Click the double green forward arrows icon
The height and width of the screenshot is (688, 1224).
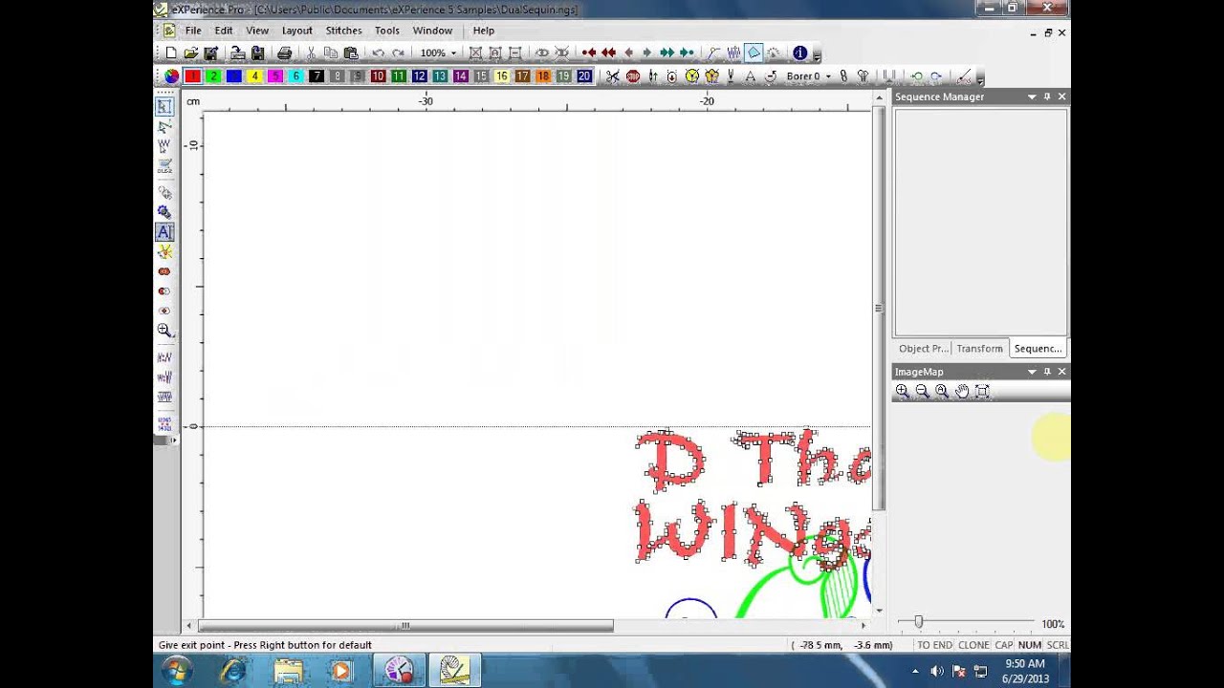667,54
